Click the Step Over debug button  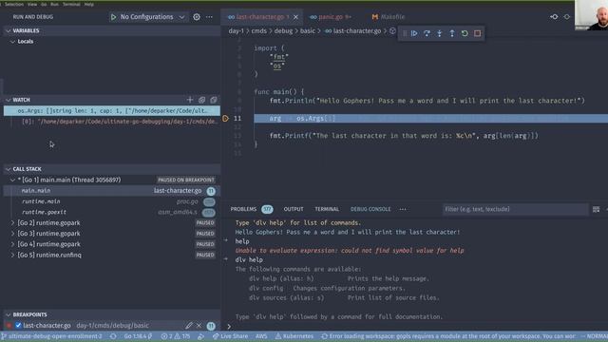tap(427, 34)
